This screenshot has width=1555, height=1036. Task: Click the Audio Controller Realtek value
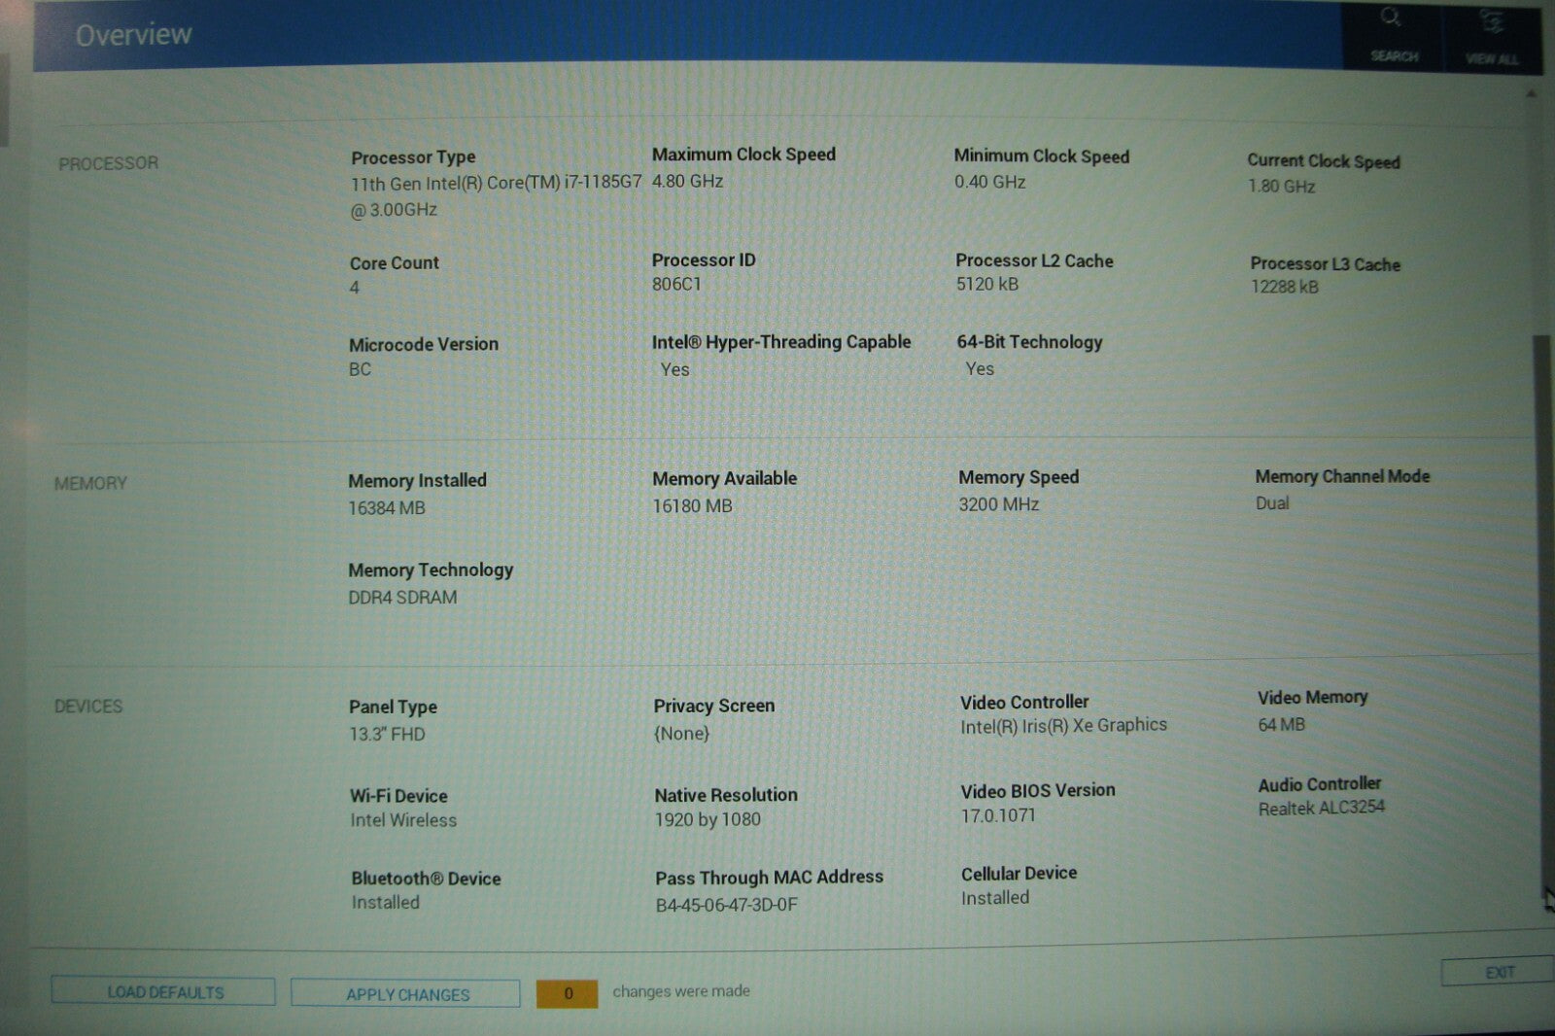(x=1321, y=808)
